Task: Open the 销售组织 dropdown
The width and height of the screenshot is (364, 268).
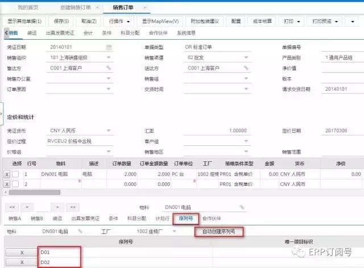Action: [x=109, y=57]
